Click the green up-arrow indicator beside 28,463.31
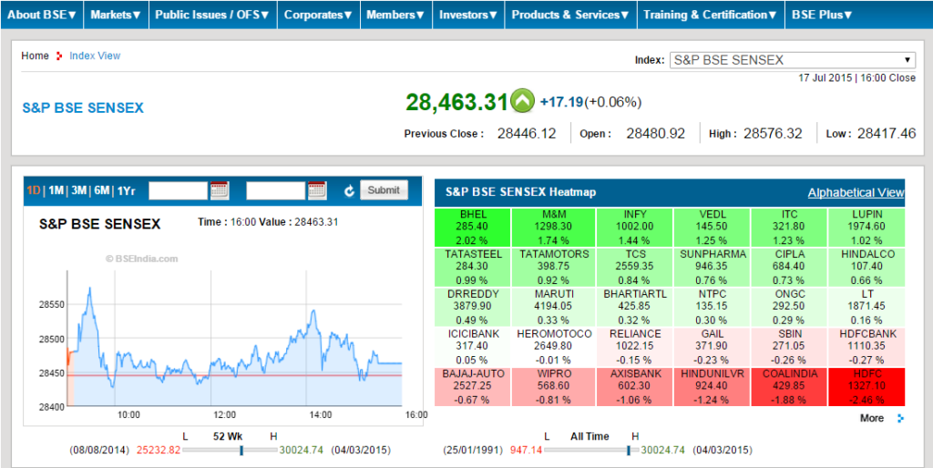This screenshot has width=933, height=468. point(522,102)
